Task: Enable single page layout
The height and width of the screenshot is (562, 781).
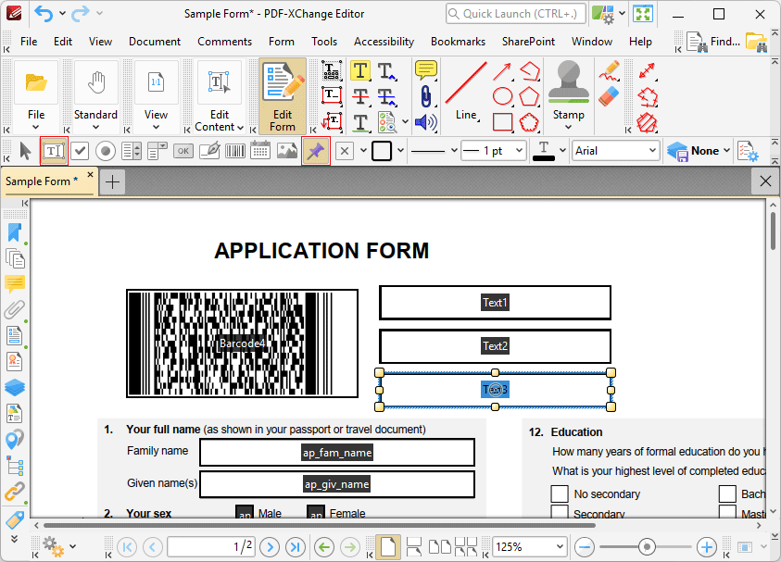Action: pyautogui.click(x=388, y=547)
